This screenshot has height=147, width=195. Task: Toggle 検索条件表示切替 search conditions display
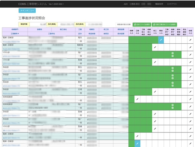click(124, 24)
